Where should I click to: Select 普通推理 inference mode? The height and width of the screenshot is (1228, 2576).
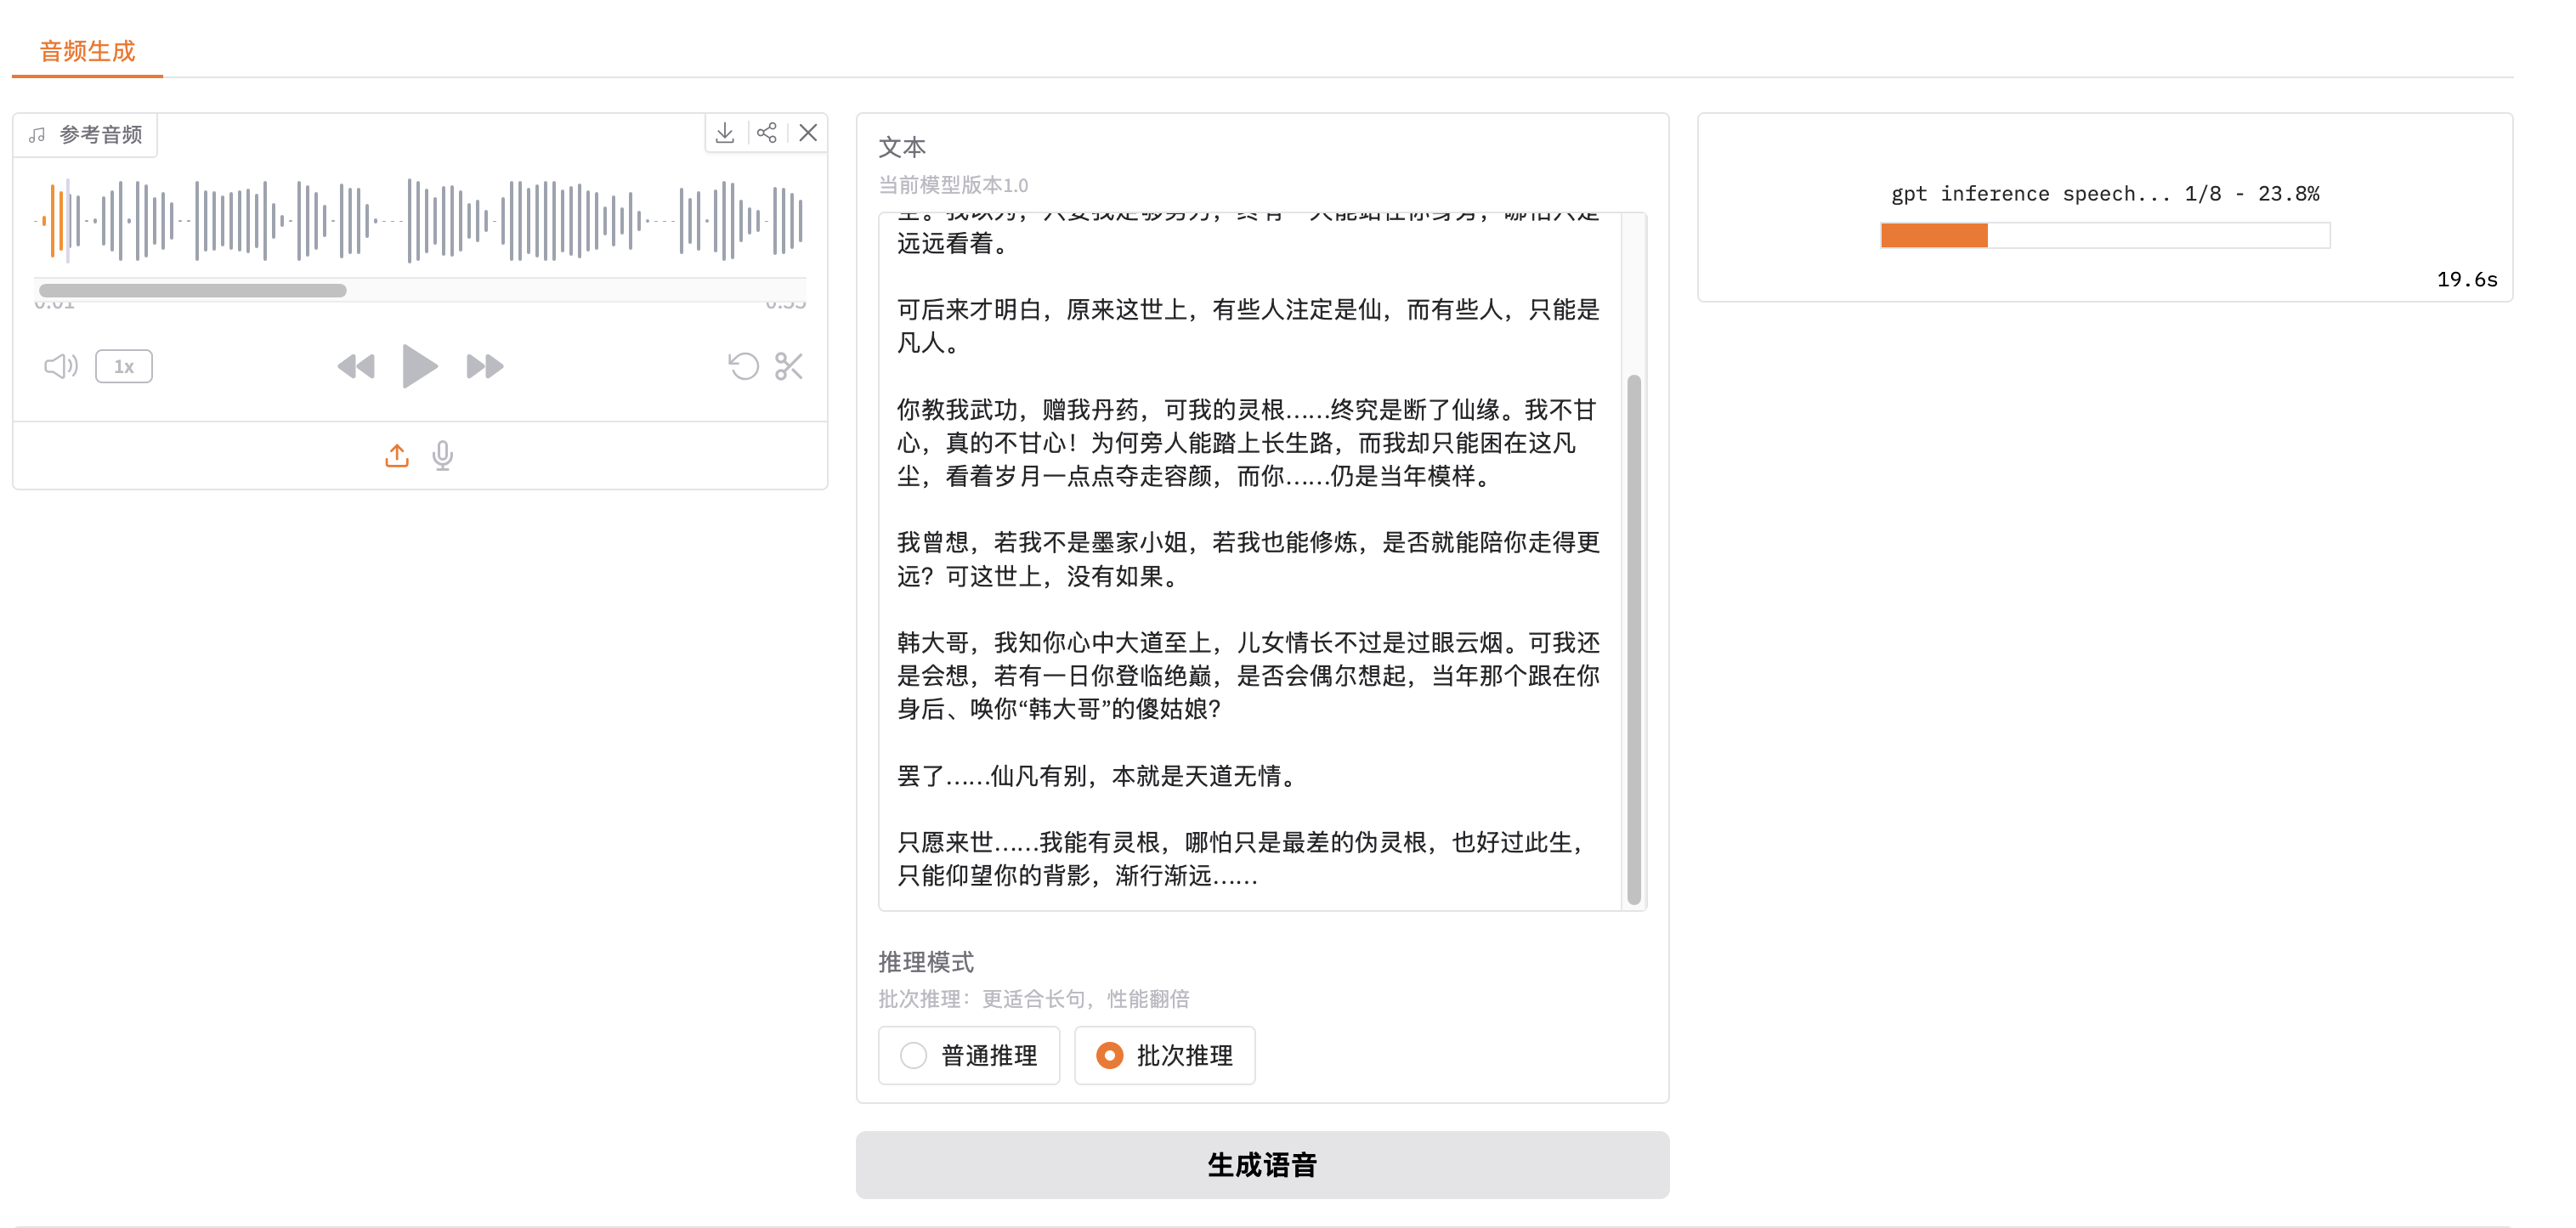[969, 1055]
